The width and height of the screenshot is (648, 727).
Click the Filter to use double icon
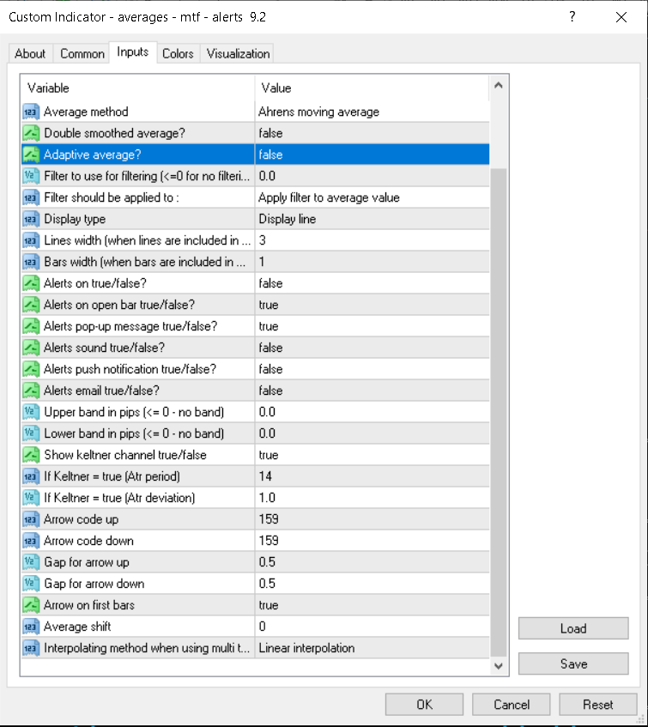click(x=31, y=176)
